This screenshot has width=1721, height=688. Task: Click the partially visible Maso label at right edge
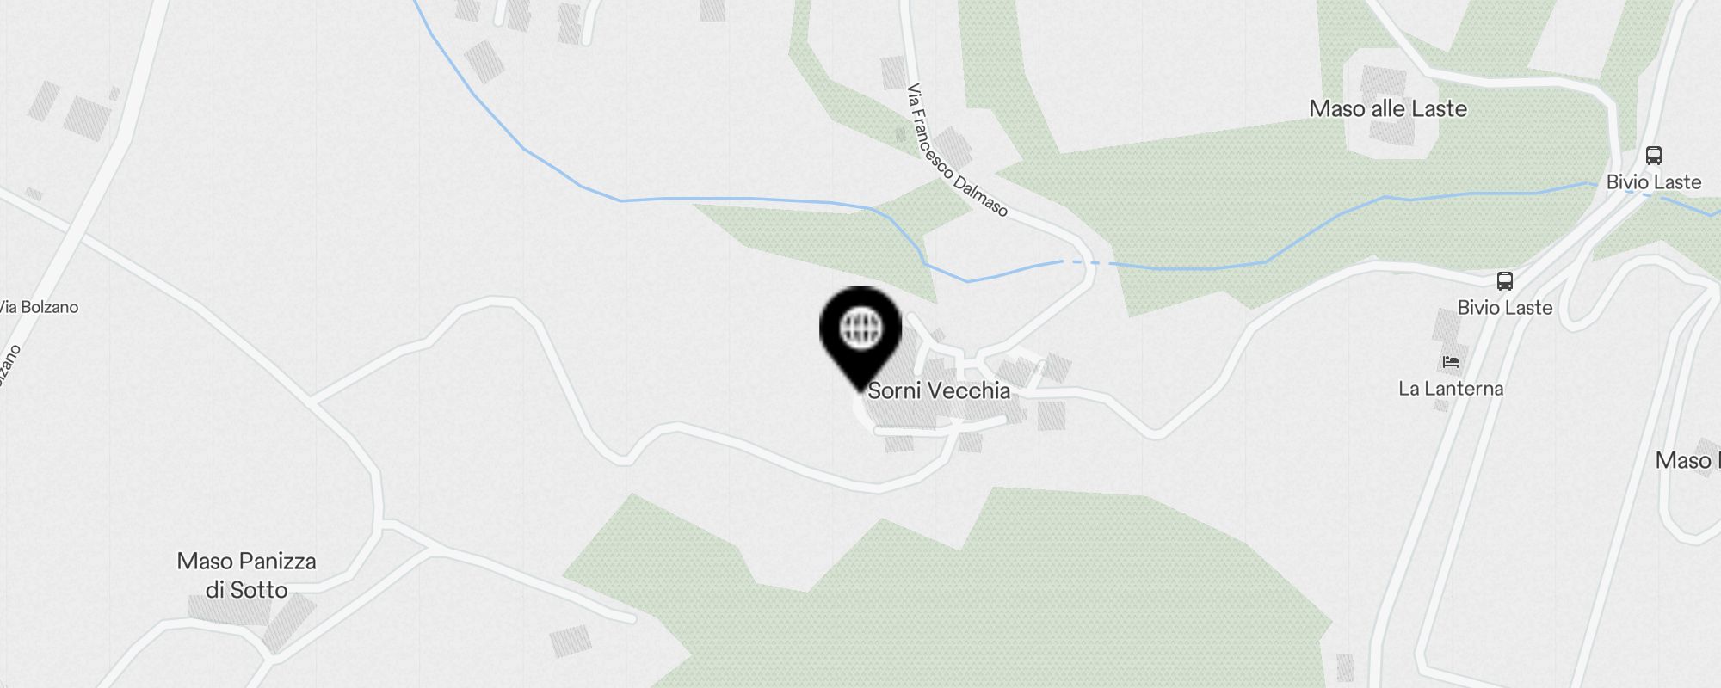1687,461
